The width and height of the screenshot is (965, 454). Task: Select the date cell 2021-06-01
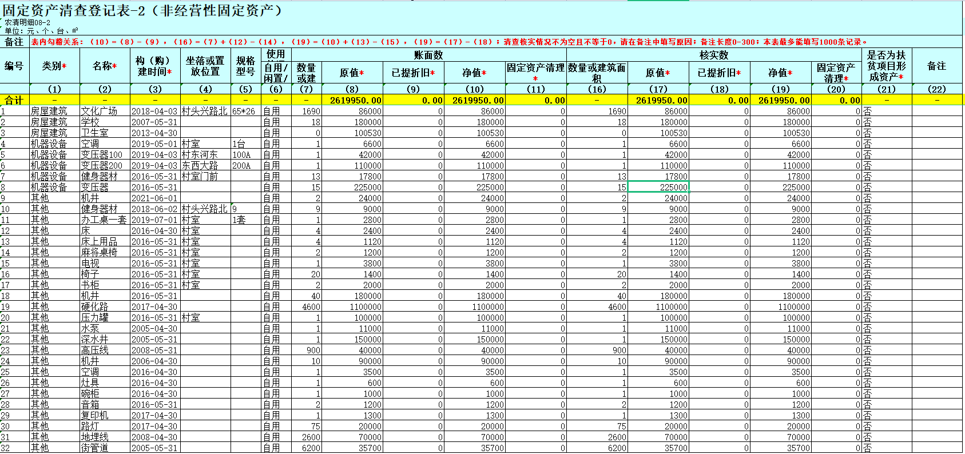point(155,198)
